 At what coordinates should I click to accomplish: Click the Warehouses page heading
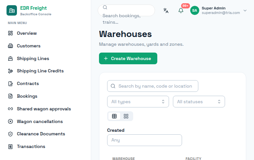coord(125,34)
